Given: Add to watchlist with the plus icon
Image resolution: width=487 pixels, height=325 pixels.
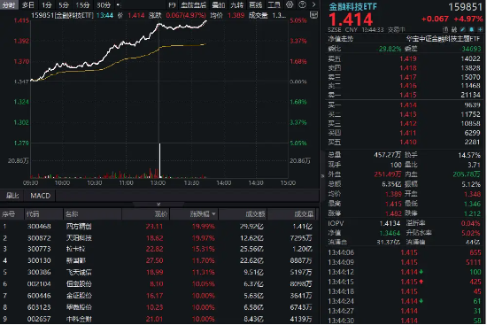Looking at the screenshot, I should [481, 29].
